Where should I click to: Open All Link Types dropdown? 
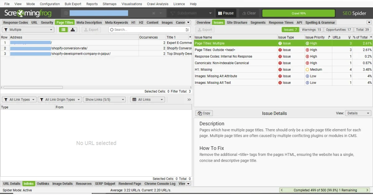click(x=19, y=100)
